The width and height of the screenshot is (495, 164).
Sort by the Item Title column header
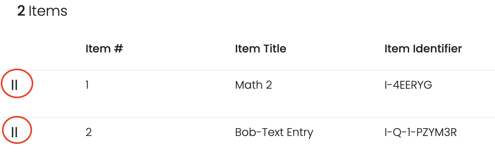pyautogui.click(x=261, y=49)
